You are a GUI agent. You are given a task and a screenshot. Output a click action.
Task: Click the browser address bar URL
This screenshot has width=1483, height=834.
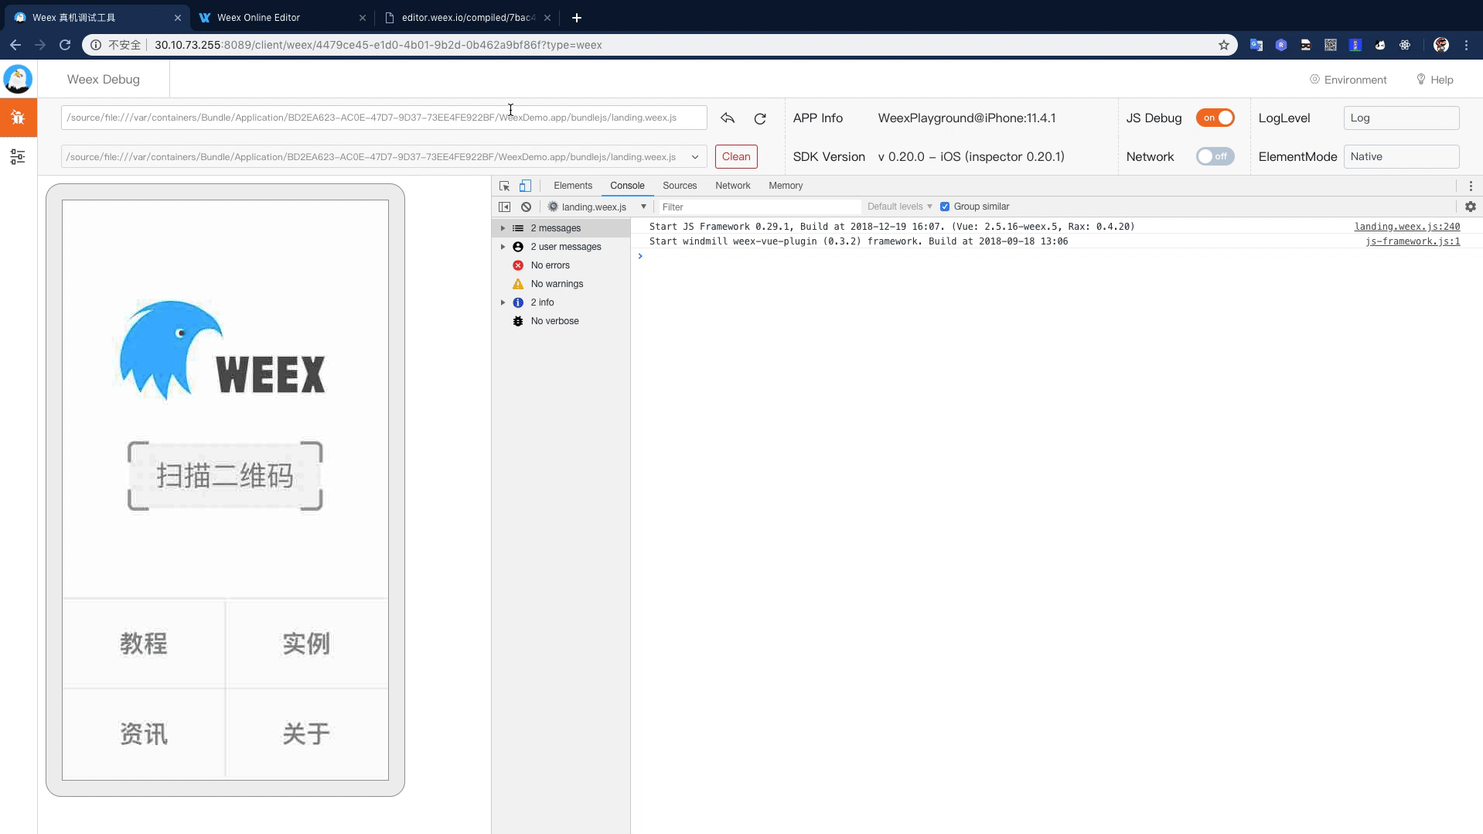coord(378,45)
